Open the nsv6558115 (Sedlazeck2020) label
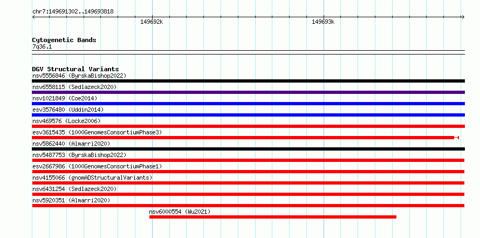Image resolution: width=480 pixels, height=238 pixels. [74, 87]
